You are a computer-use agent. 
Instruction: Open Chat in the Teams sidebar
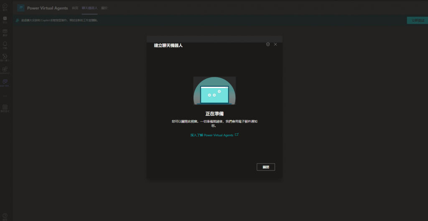[5, 7]
